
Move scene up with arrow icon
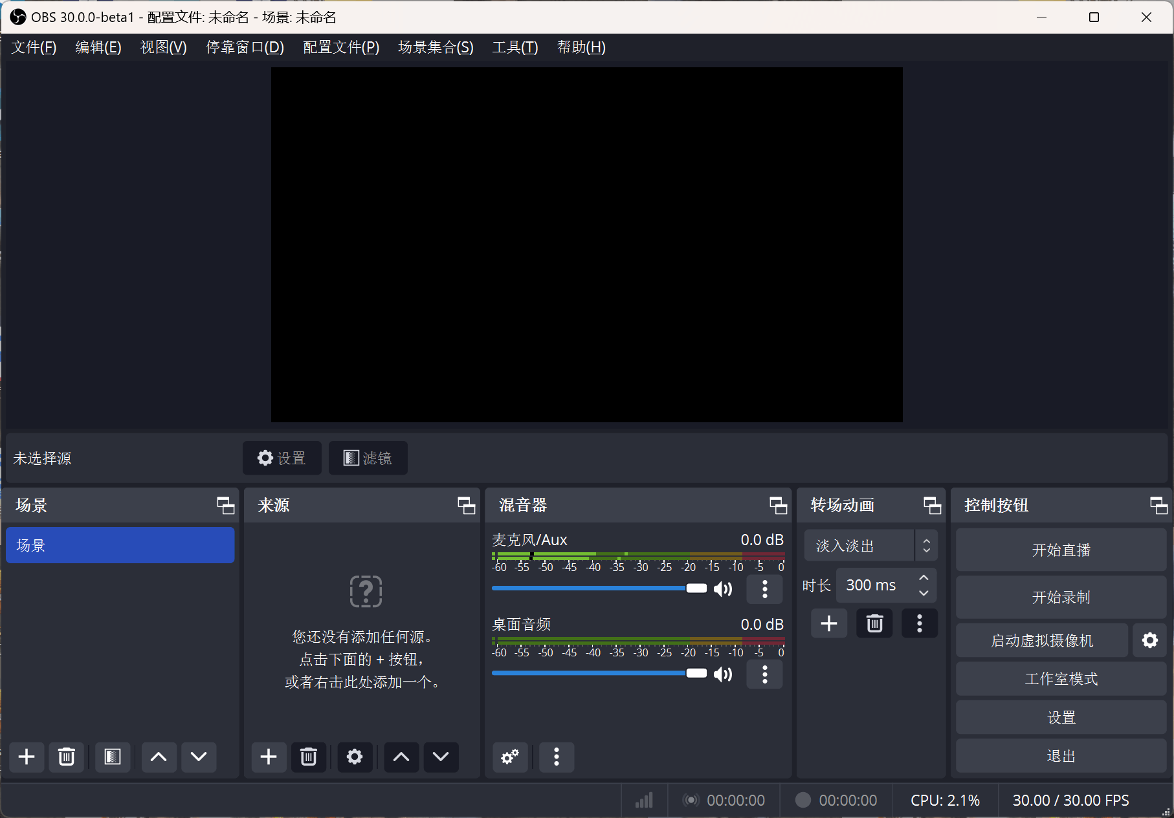[x=159, y=757]
